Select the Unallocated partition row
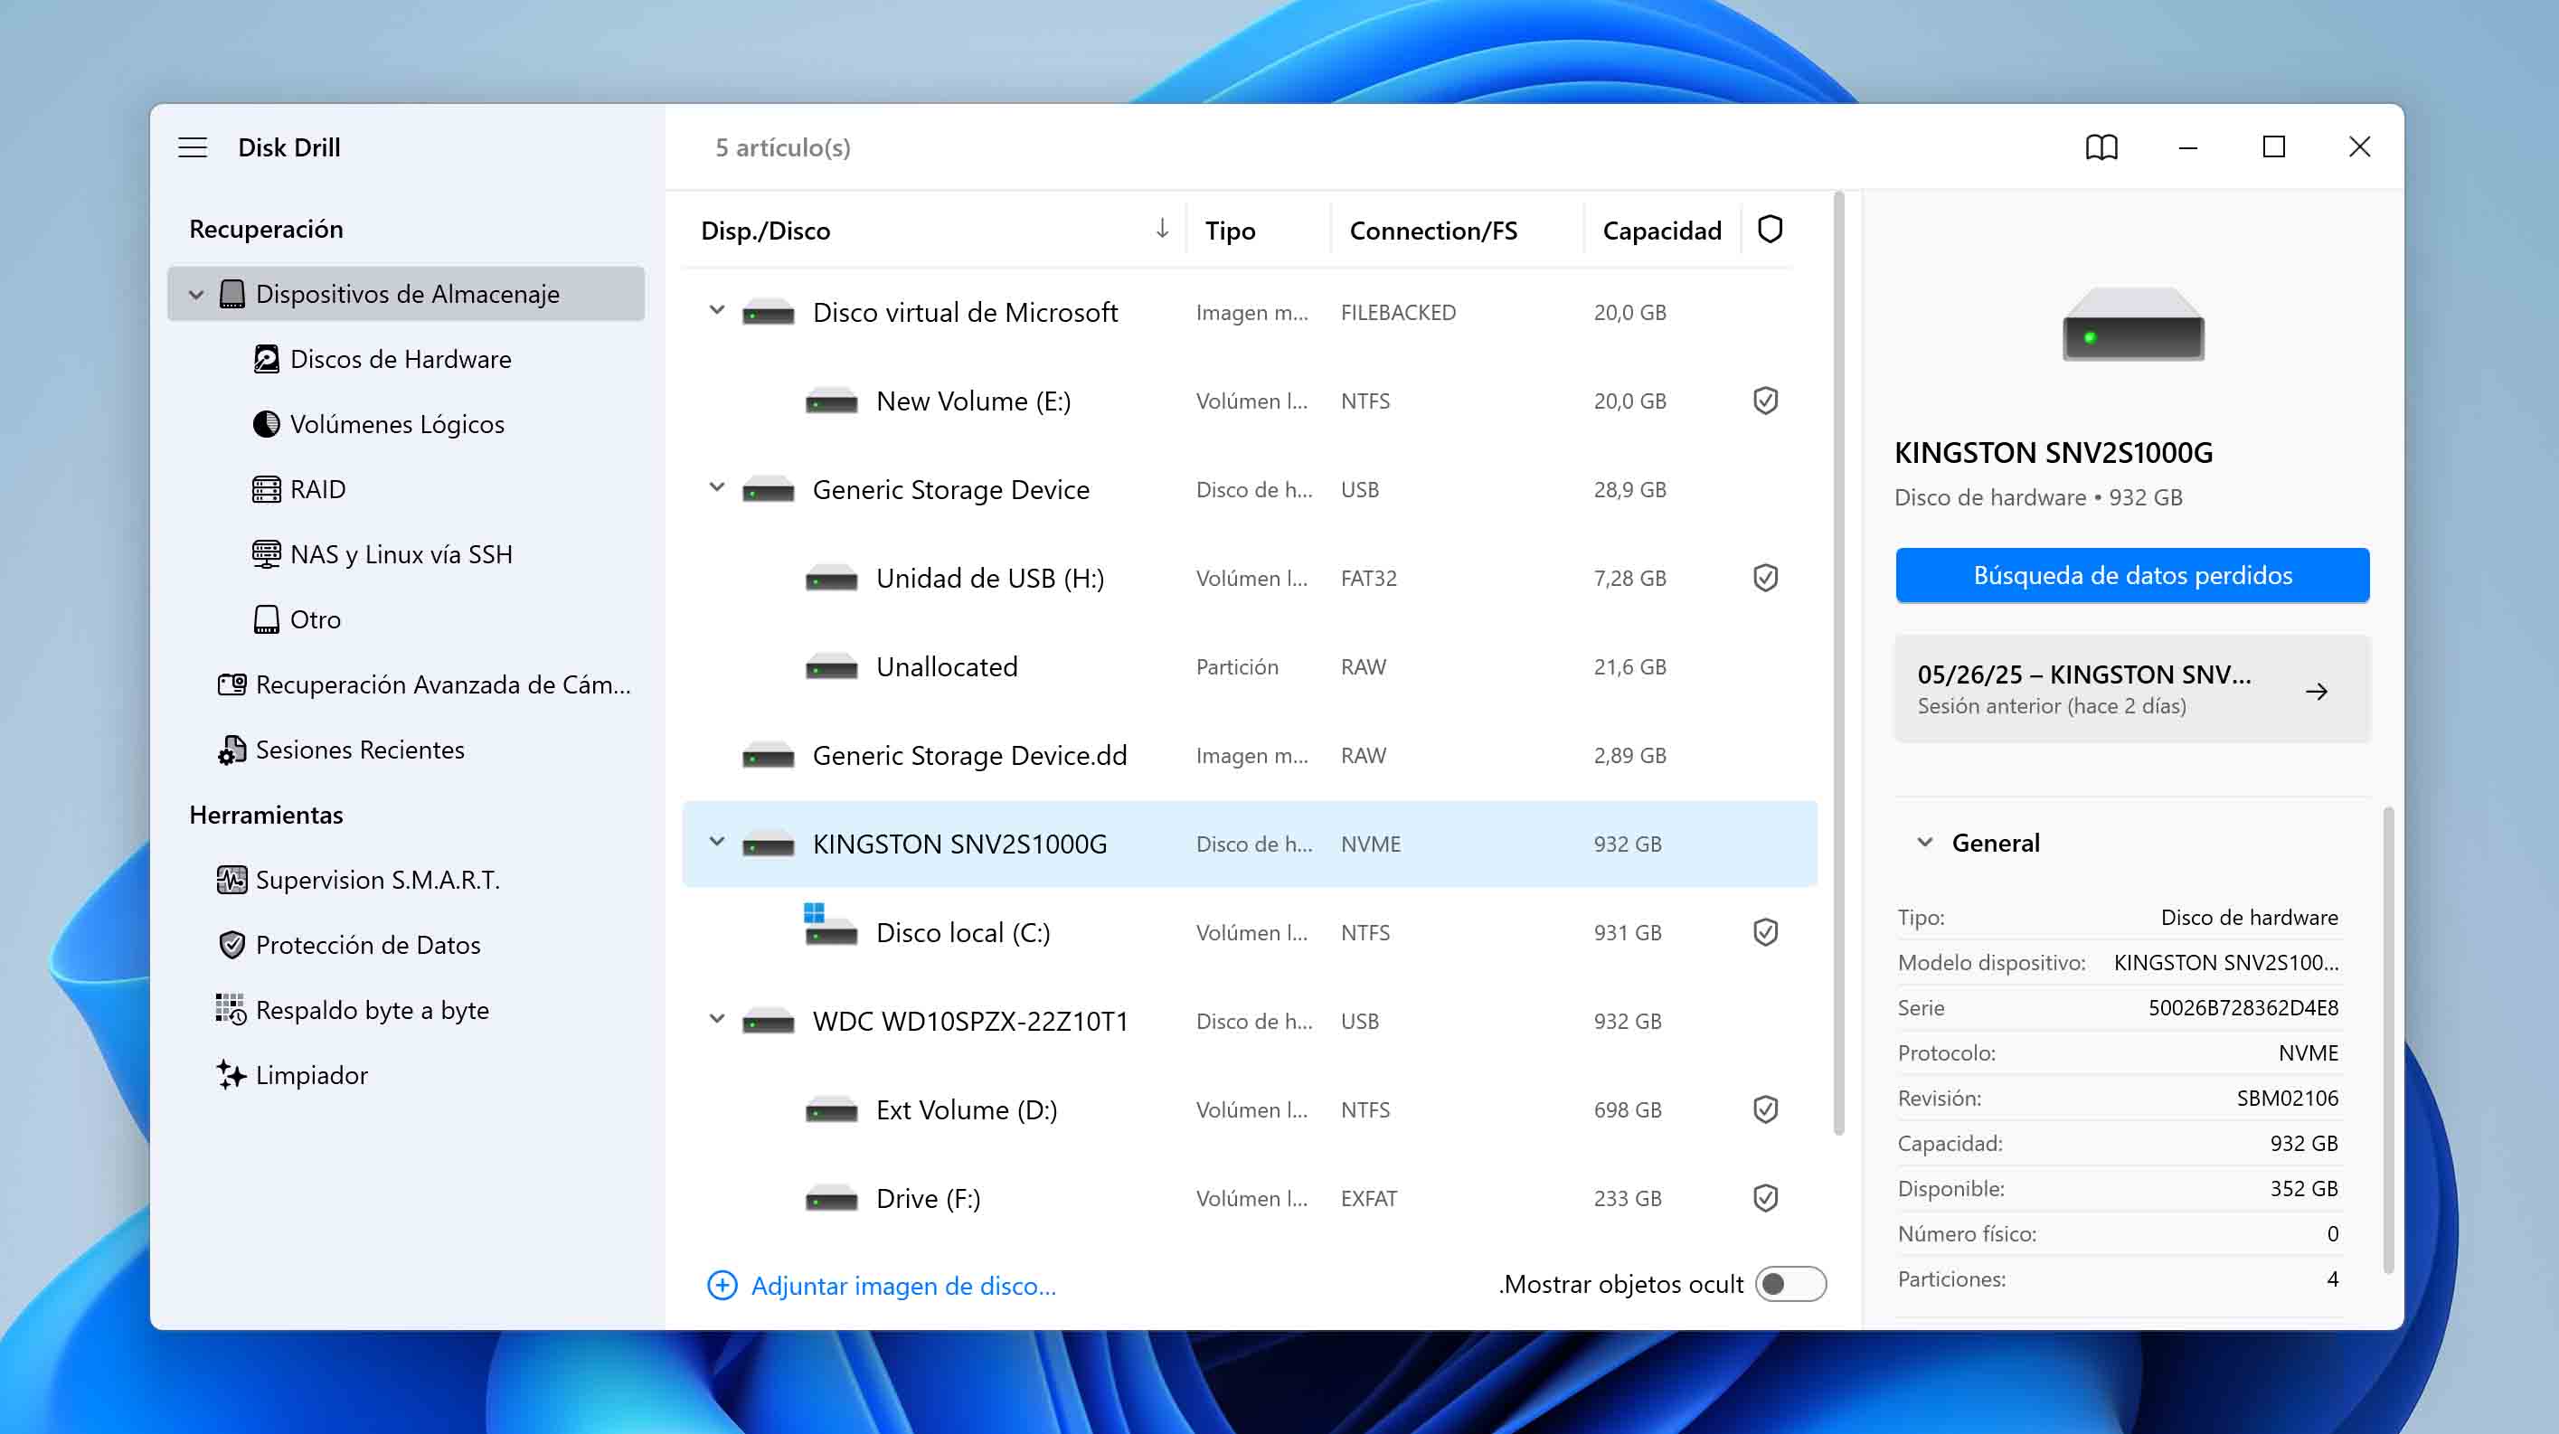 tap(1249, 666)
